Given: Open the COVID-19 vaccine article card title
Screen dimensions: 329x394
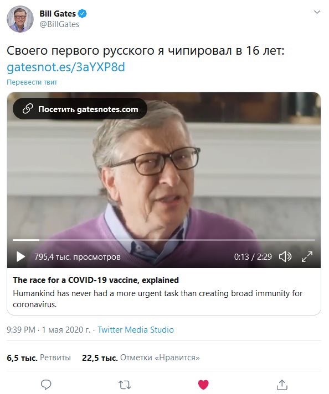Looking at the screenshot, I should (x=96, y=280).
